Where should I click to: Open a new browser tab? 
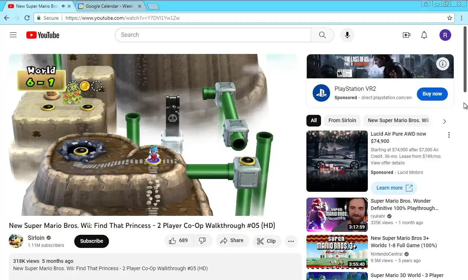[x=153, y=6]
